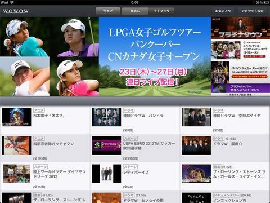Open thumbnail for シティボーイズ
This screenshot has height=203, width=270.
point(106,174)
